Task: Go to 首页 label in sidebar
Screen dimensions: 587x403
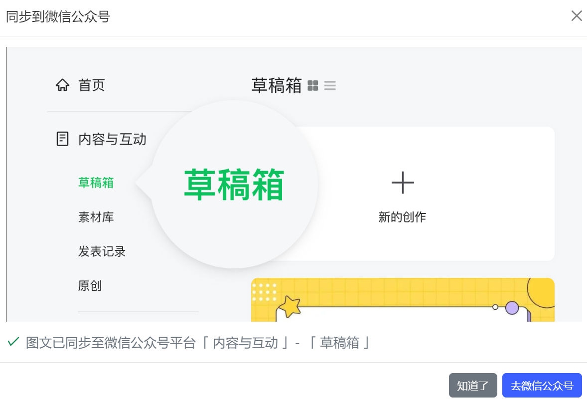Action: pos(92,85)
